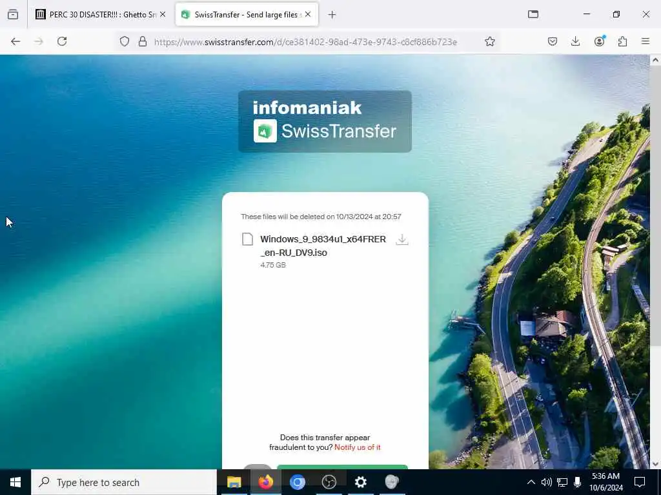Open the Chromium taskbar icon
Image resolution: width=661 pixels, height=495 pixels.
click(297, 482)
